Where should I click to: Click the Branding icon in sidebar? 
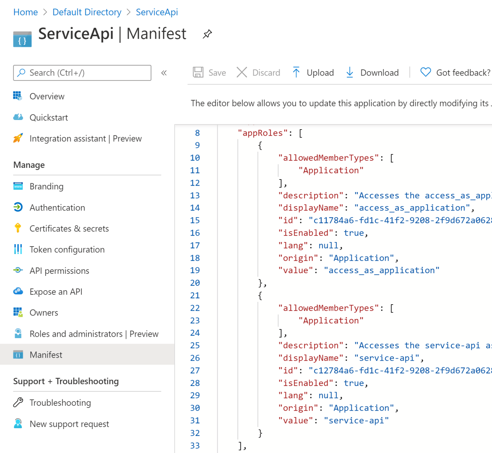(x=18, y=186)
